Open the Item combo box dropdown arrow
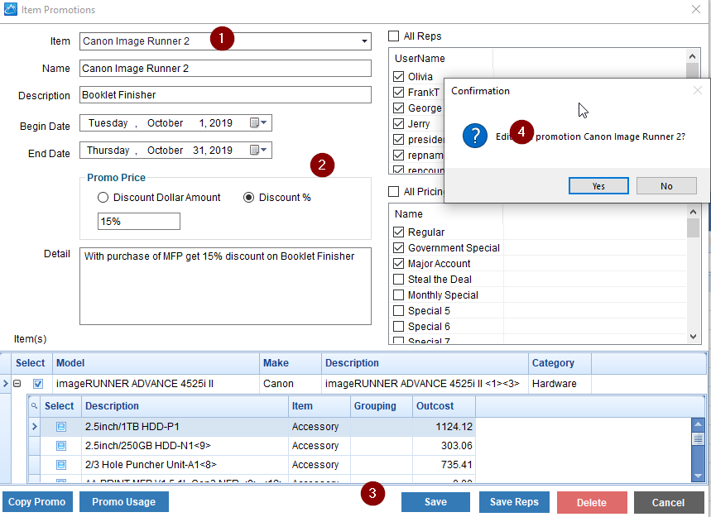711x517 pixels. pyautogui.click(x=364, y=41)
